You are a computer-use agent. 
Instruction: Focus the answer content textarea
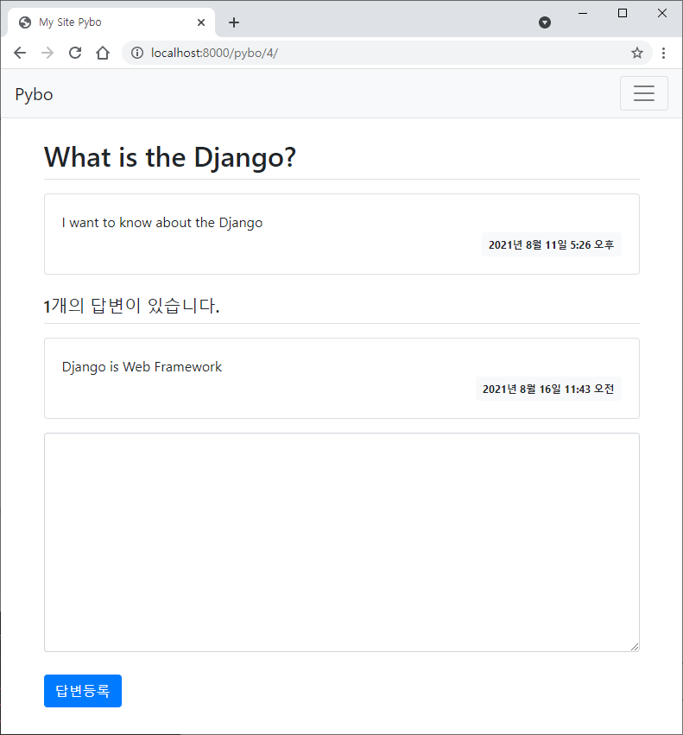point(342,542)
